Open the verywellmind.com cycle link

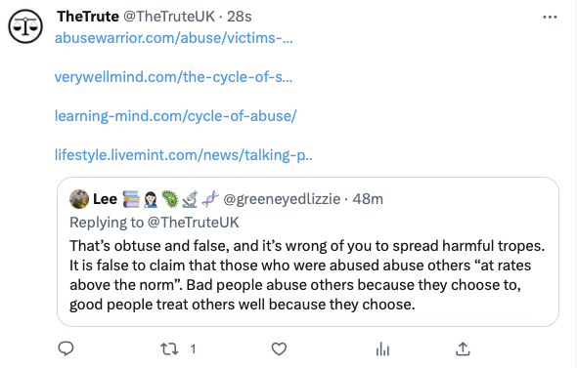173,77
